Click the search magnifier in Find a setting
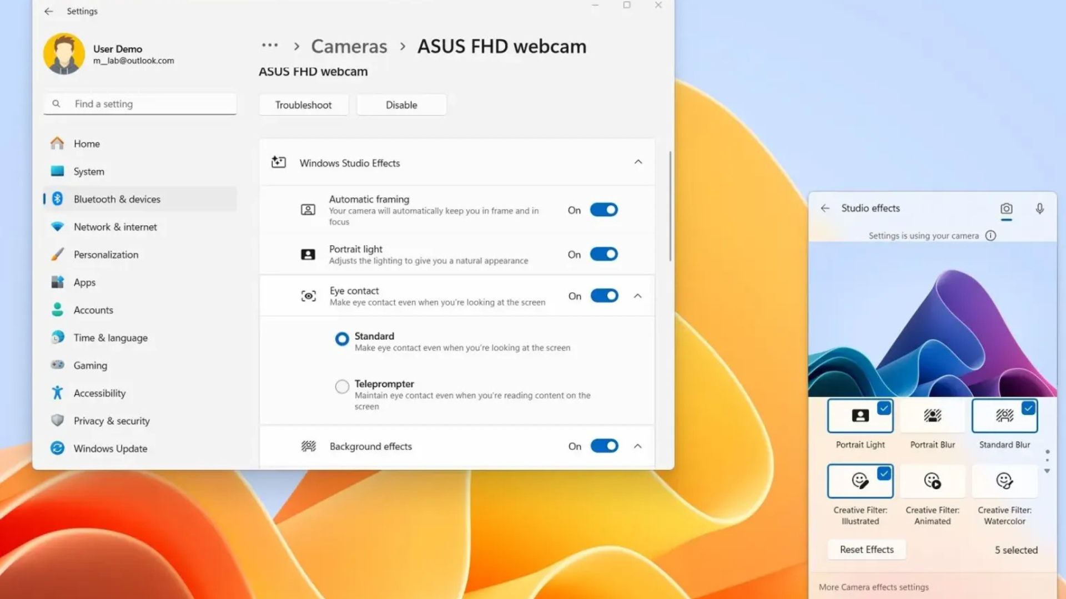 [x=57, y=104]
